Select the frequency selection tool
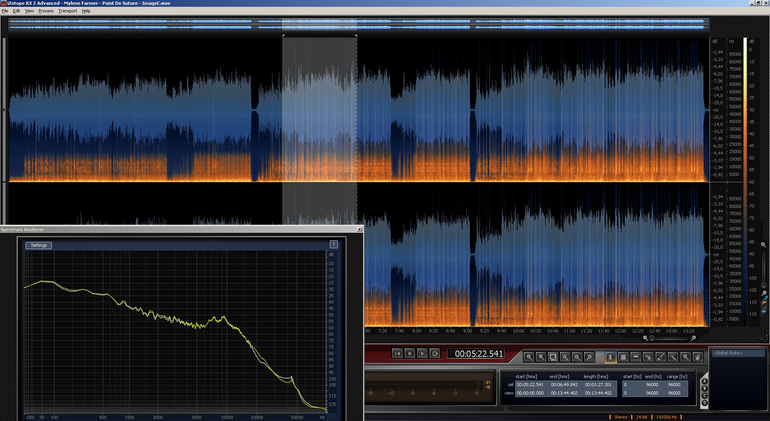 (636, 357)
